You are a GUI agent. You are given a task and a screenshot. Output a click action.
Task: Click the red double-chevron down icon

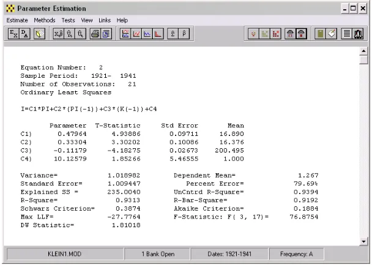[x=253, y=34]
